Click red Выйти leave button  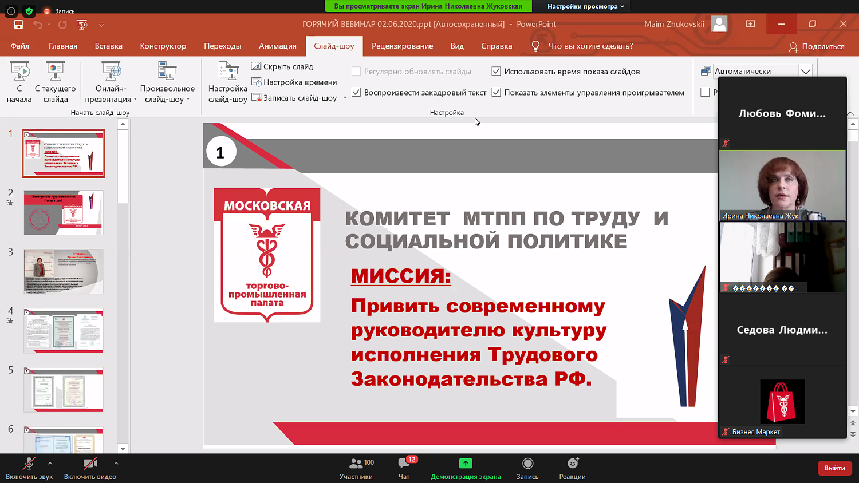click(x=834, y=468)
